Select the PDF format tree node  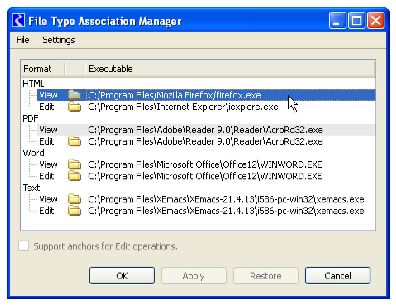[31, 118]
